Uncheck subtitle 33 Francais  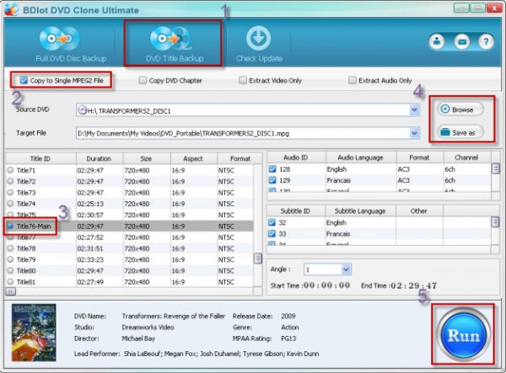pyautogui.click(x=272, y=233)
